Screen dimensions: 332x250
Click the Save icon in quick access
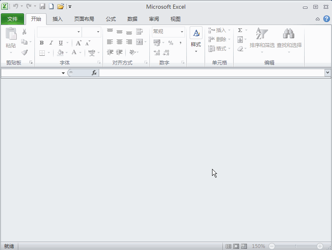(x=42, y=6)
